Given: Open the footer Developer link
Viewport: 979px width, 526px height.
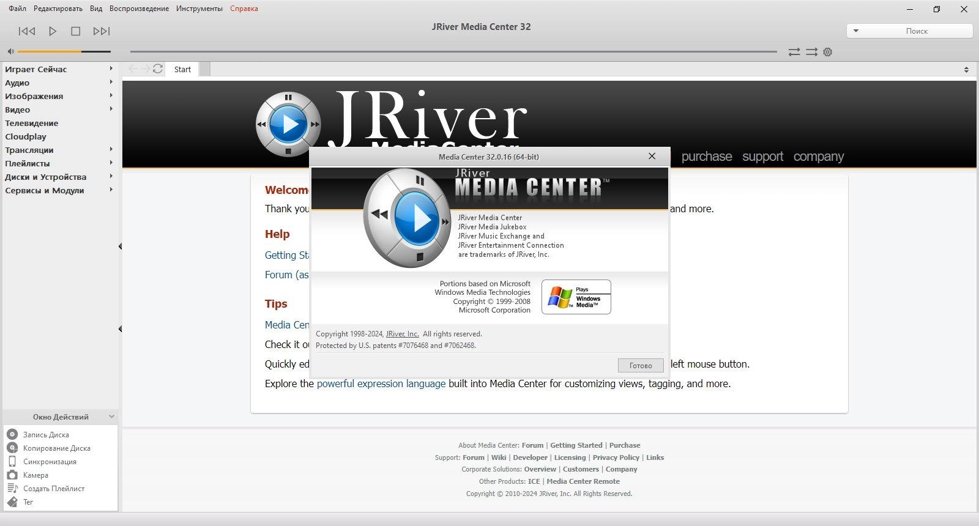Looking at the screenshot, I should [530, 457].
